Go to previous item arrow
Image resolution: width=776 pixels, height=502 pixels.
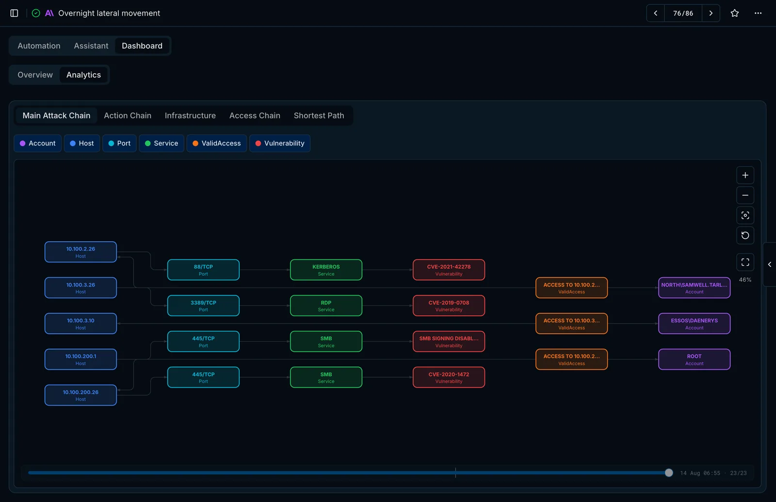click(656, 13)
